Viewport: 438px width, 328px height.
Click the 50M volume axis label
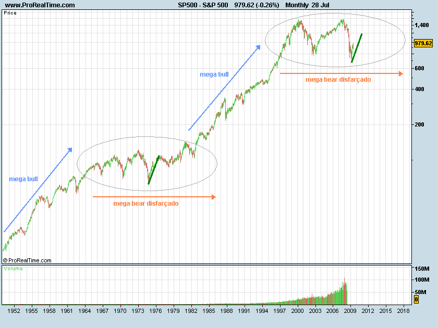[x=420, y=292]
